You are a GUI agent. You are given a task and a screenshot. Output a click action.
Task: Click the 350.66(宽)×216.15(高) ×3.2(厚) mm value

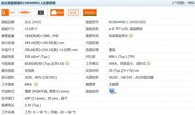click(51, 50)
